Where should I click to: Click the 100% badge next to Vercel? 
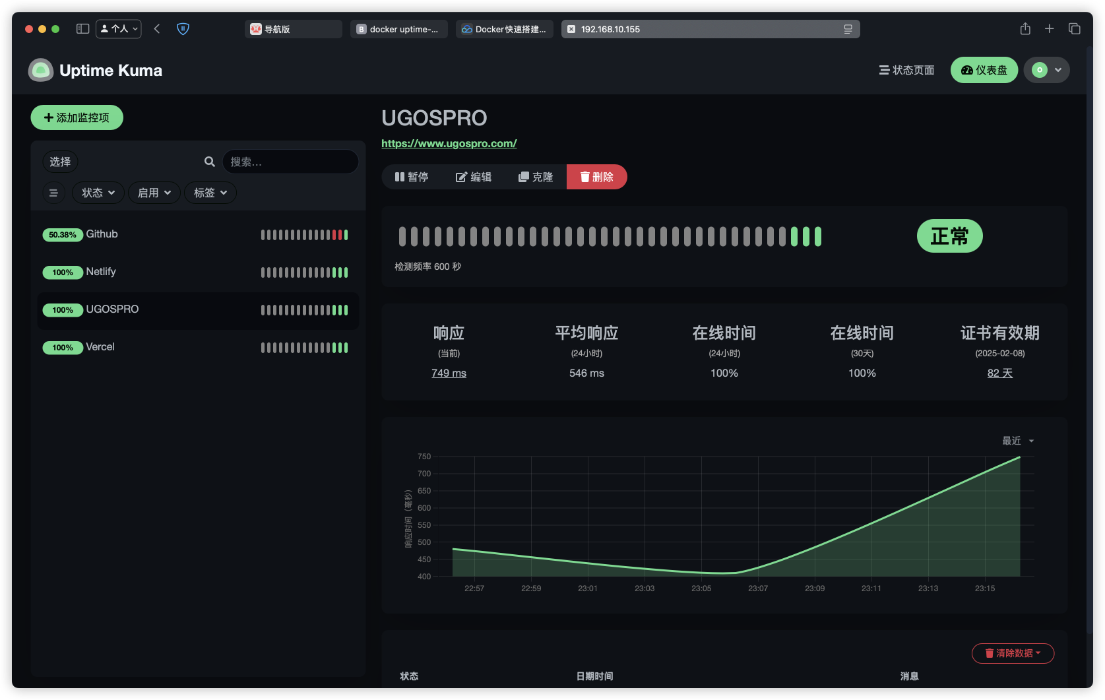coord(63,348)
